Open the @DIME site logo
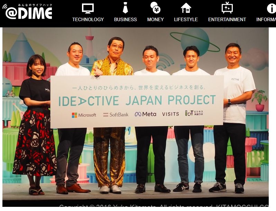276x211 pixels. pos(27,11)
